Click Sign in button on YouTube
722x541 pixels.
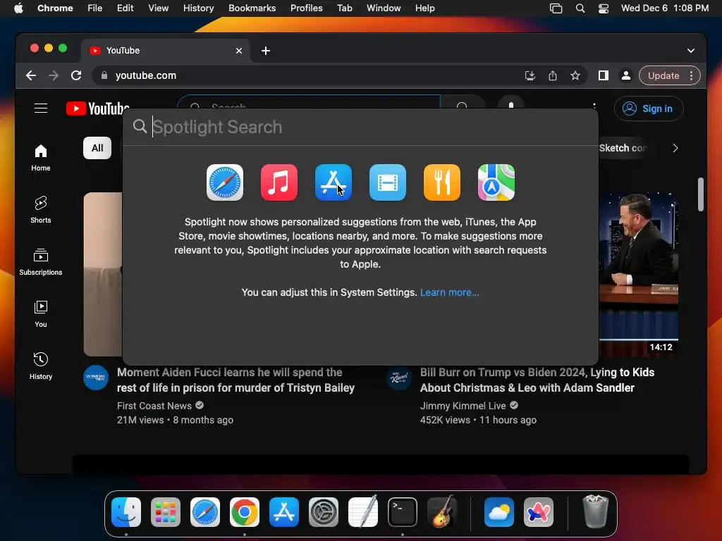pos(649,108)
